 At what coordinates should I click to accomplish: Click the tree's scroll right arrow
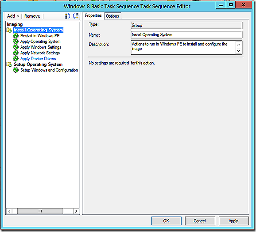pos(76,211)
